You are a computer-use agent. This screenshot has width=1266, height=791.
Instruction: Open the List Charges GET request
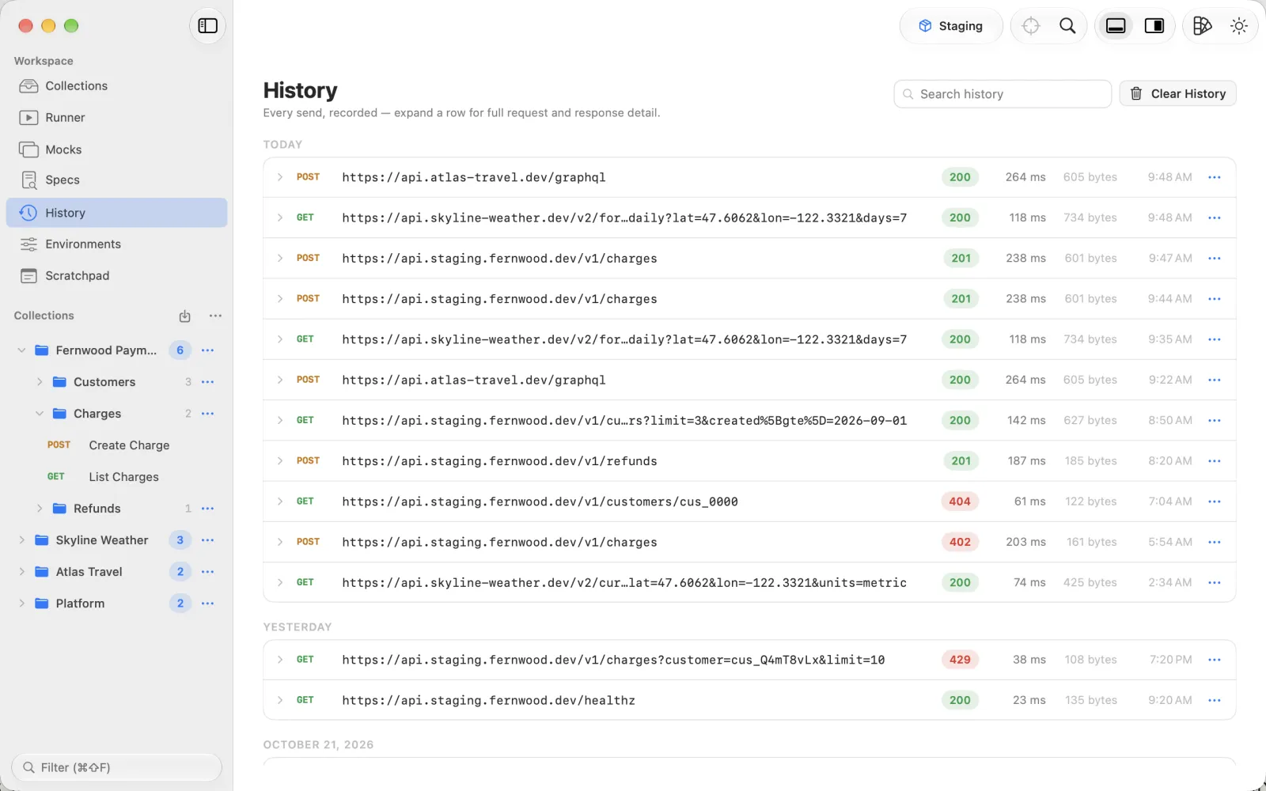click(x=116, y=477)
